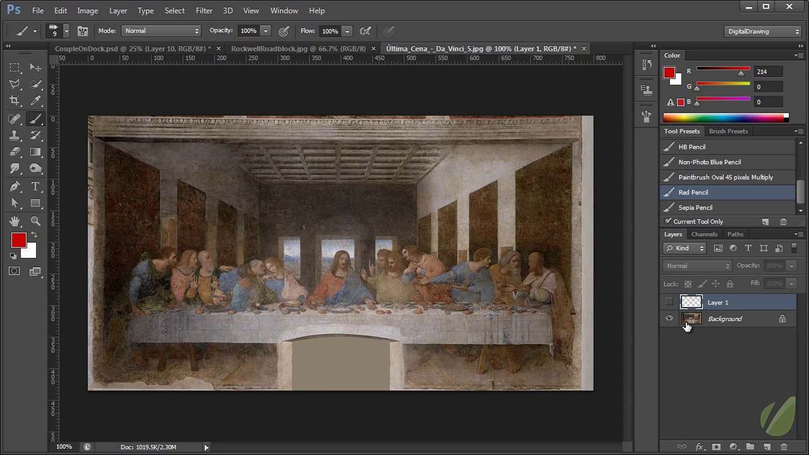Hide the Background layer
Viewport: 809px width, 455px height.
click(x=669, y=318)
